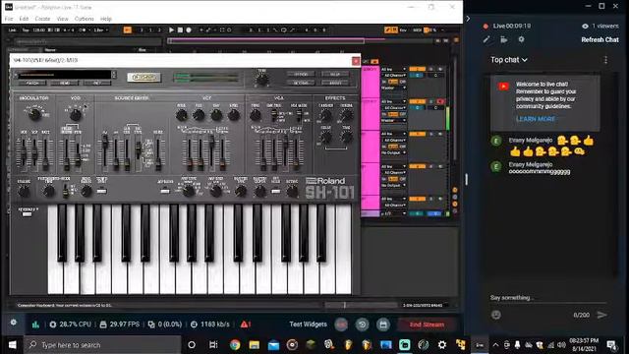Screen dimensions: 629x354
Task: Toggle the Key Hold button on SH-101
Action: [x=275, y=191]
